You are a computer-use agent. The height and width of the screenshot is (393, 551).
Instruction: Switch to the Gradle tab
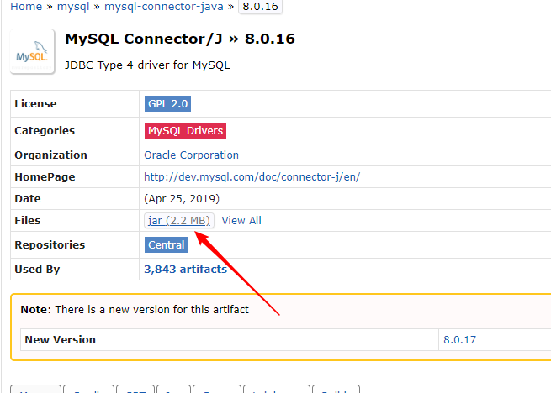(88, 389)
